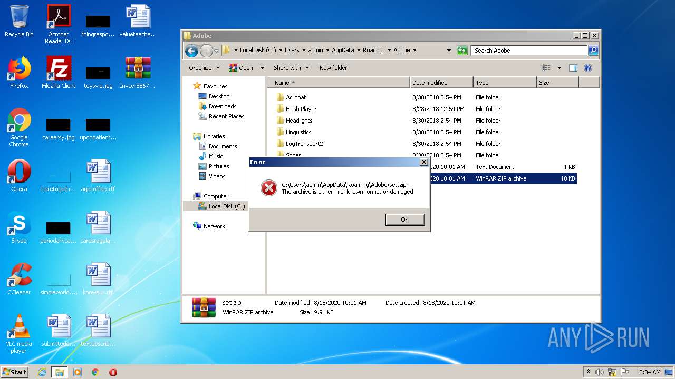Screen dimensions: 675x379
Task: Refresh the Adobe folder view
Action: pyautogui.click(x=462, y=51)
